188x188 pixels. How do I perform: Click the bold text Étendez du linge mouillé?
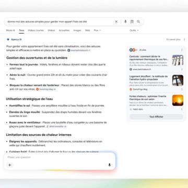(25, 112)
